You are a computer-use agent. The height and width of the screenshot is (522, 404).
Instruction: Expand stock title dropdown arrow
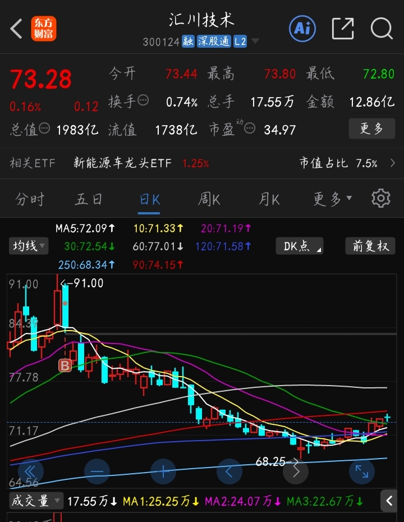[x=255, y=41]
